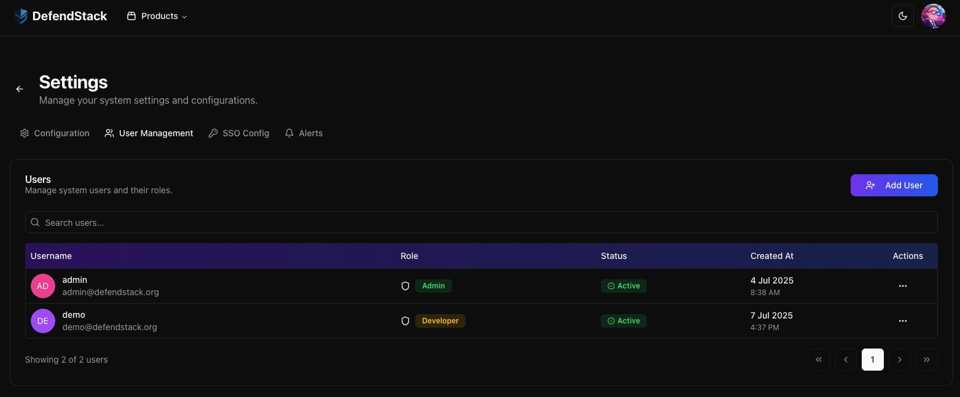Toggle dark mode with the moon icon
Image resolution: width=960 pixels, height=397 pixels.
pyautogui.click(x=902, y=15)
